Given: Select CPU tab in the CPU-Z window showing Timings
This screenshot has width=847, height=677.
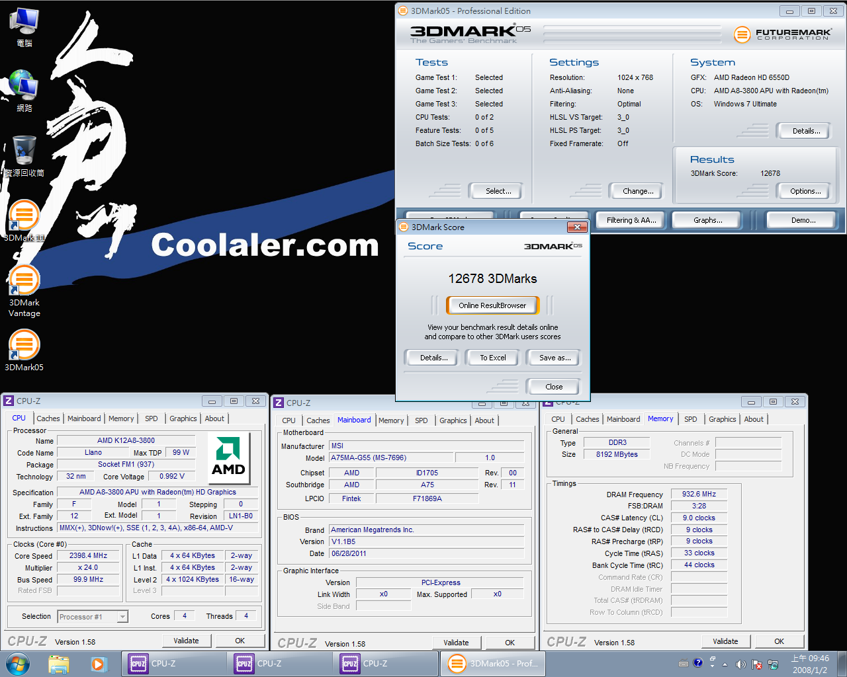Looking at the screenshot, I should click(558, 419).
